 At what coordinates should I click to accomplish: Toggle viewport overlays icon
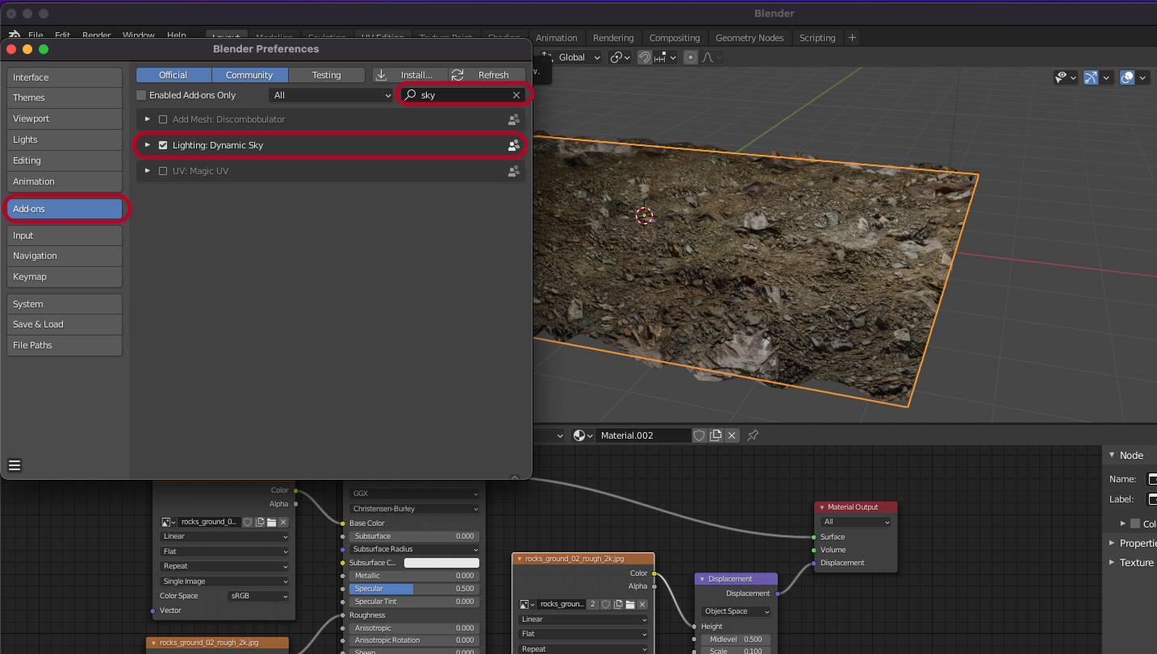[1127, 77]
